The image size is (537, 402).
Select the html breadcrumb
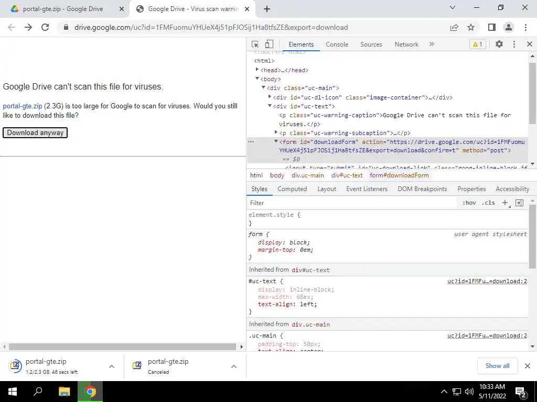tap(256, 175)
